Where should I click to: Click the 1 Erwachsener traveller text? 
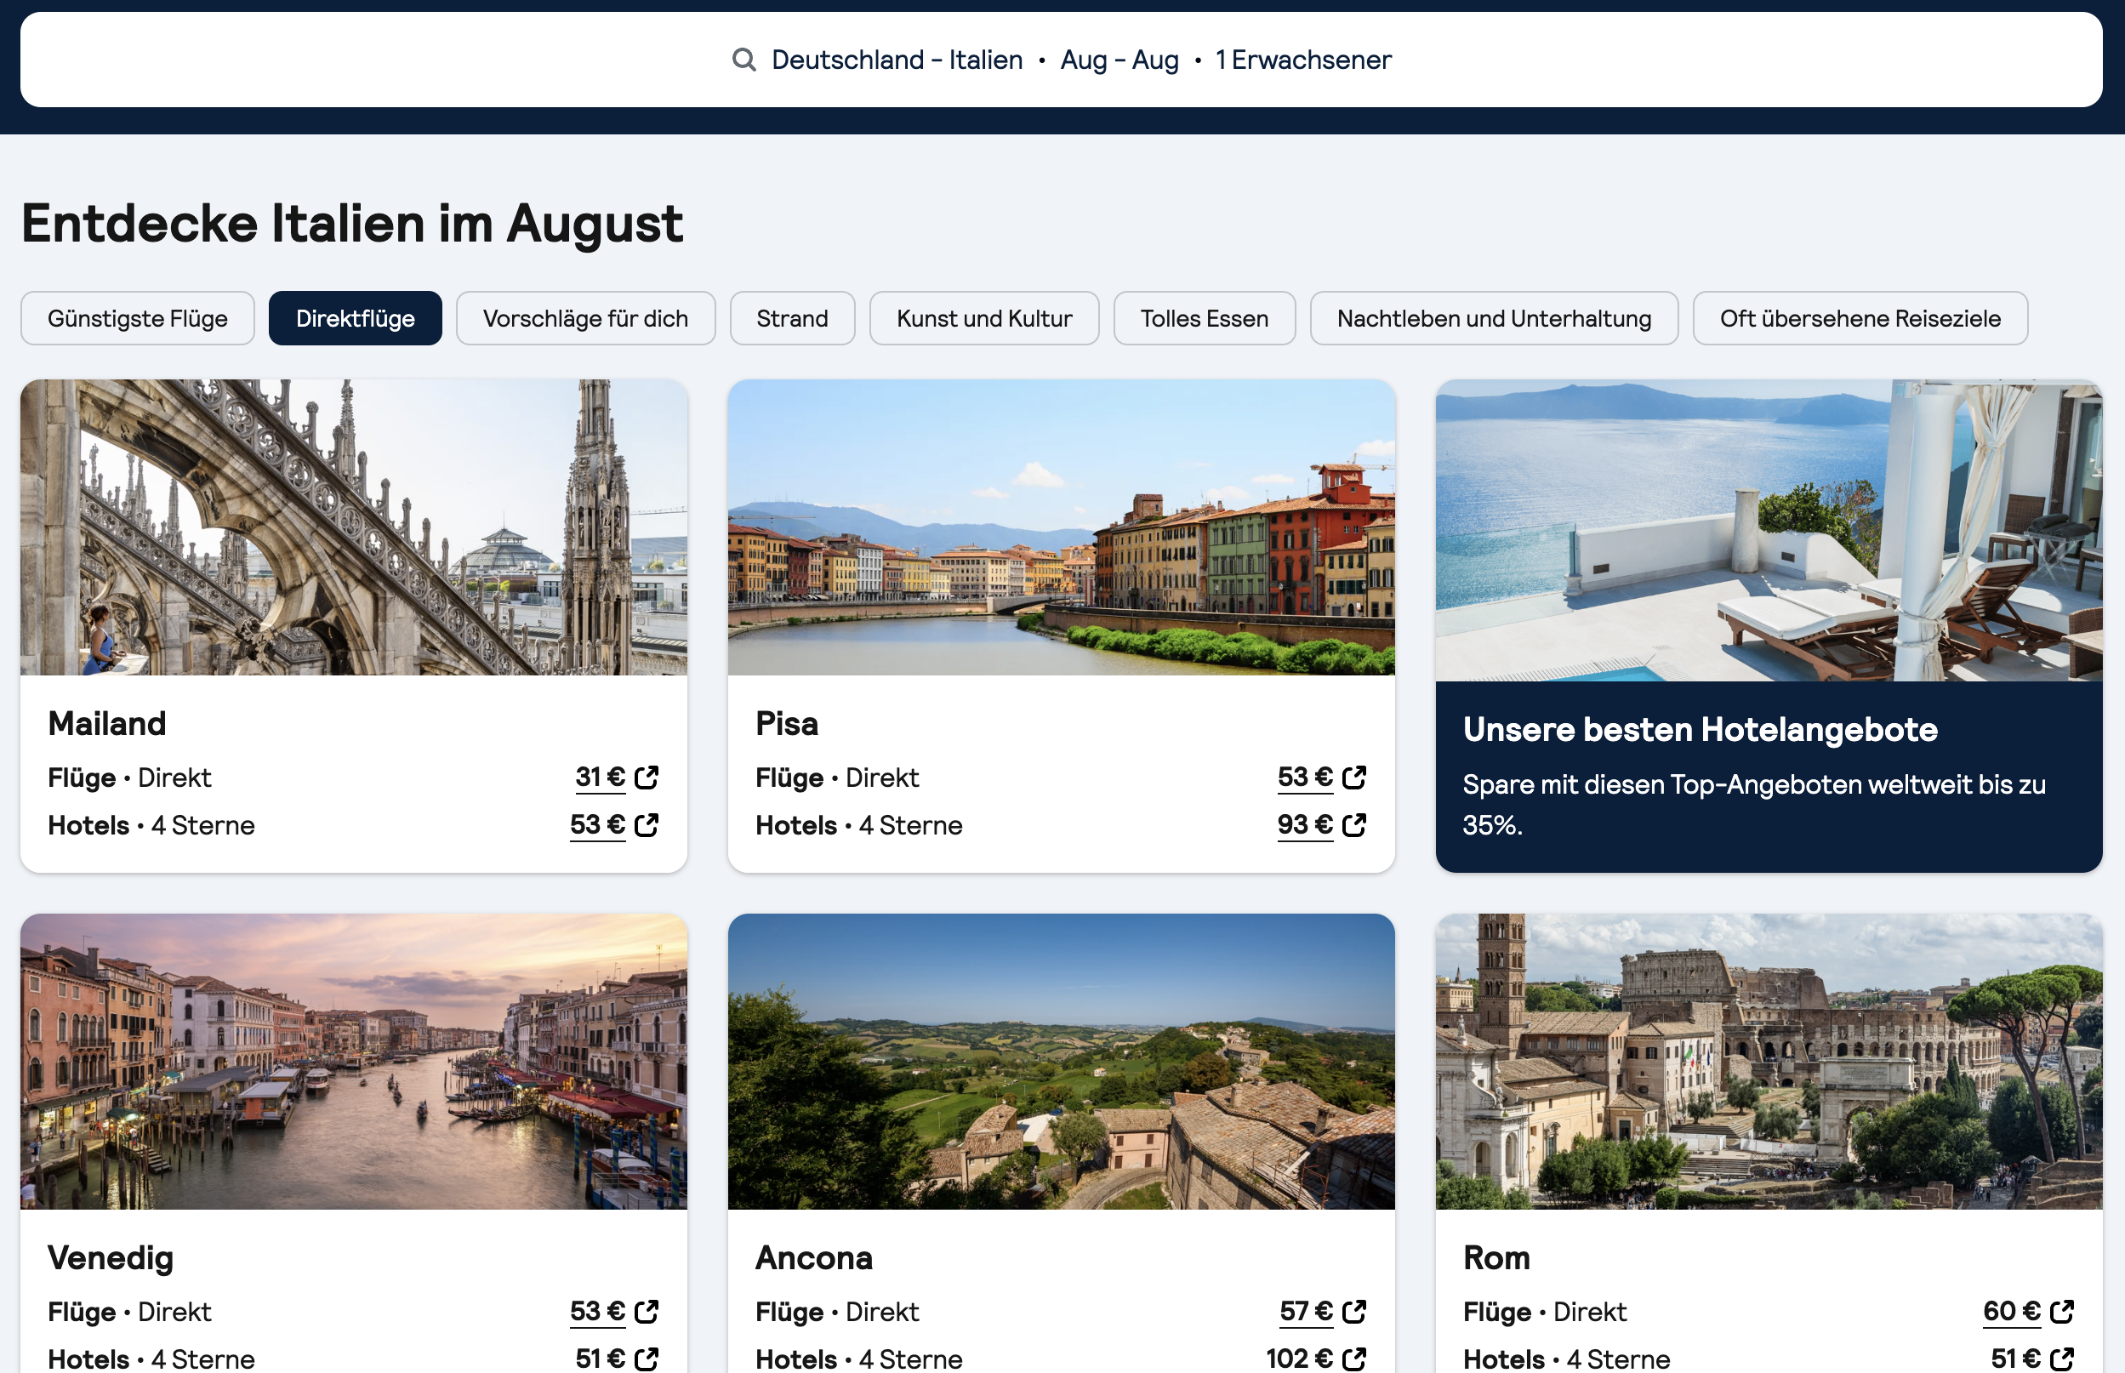[1303, 60]
